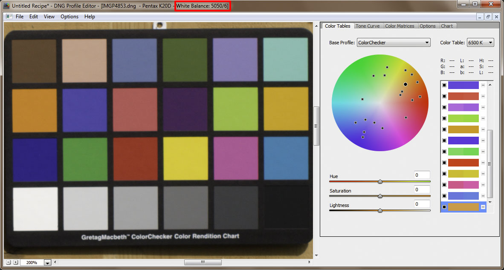
Task: Click the image horizontal scrollbar right arrow
Action: point(309,262)
